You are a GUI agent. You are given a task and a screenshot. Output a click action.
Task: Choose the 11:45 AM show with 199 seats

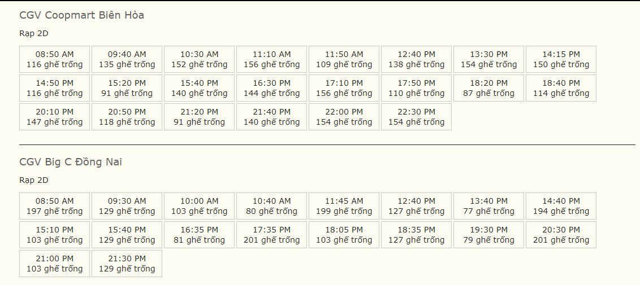[x=344, y=206]
